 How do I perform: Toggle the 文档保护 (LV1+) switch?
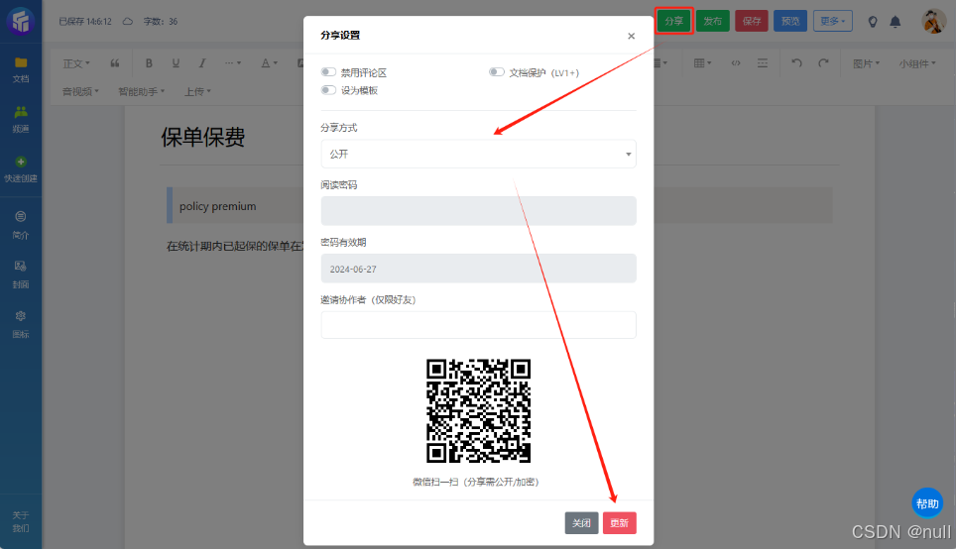496,72
